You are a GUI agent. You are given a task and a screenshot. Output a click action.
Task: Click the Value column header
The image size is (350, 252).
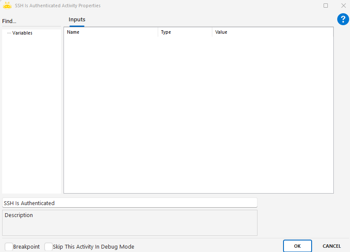(272, 32)
